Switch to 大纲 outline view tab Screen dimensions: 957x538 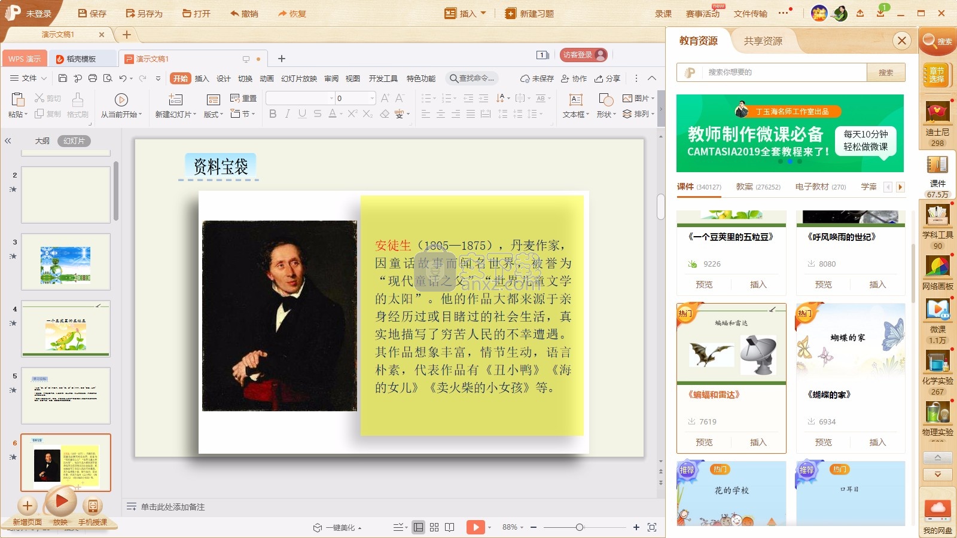pos(42,141)
